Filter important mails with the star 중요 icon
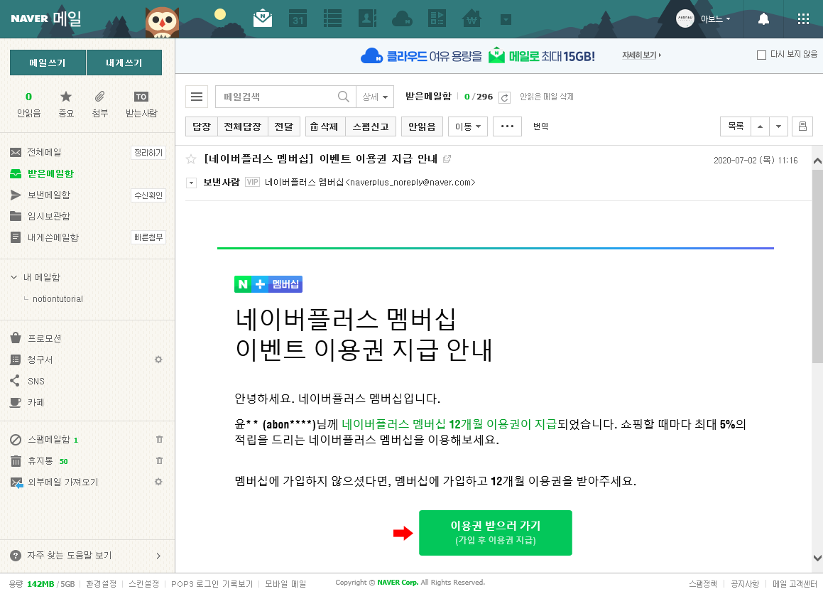The image size is (823, 594). [x=65, y=104]
